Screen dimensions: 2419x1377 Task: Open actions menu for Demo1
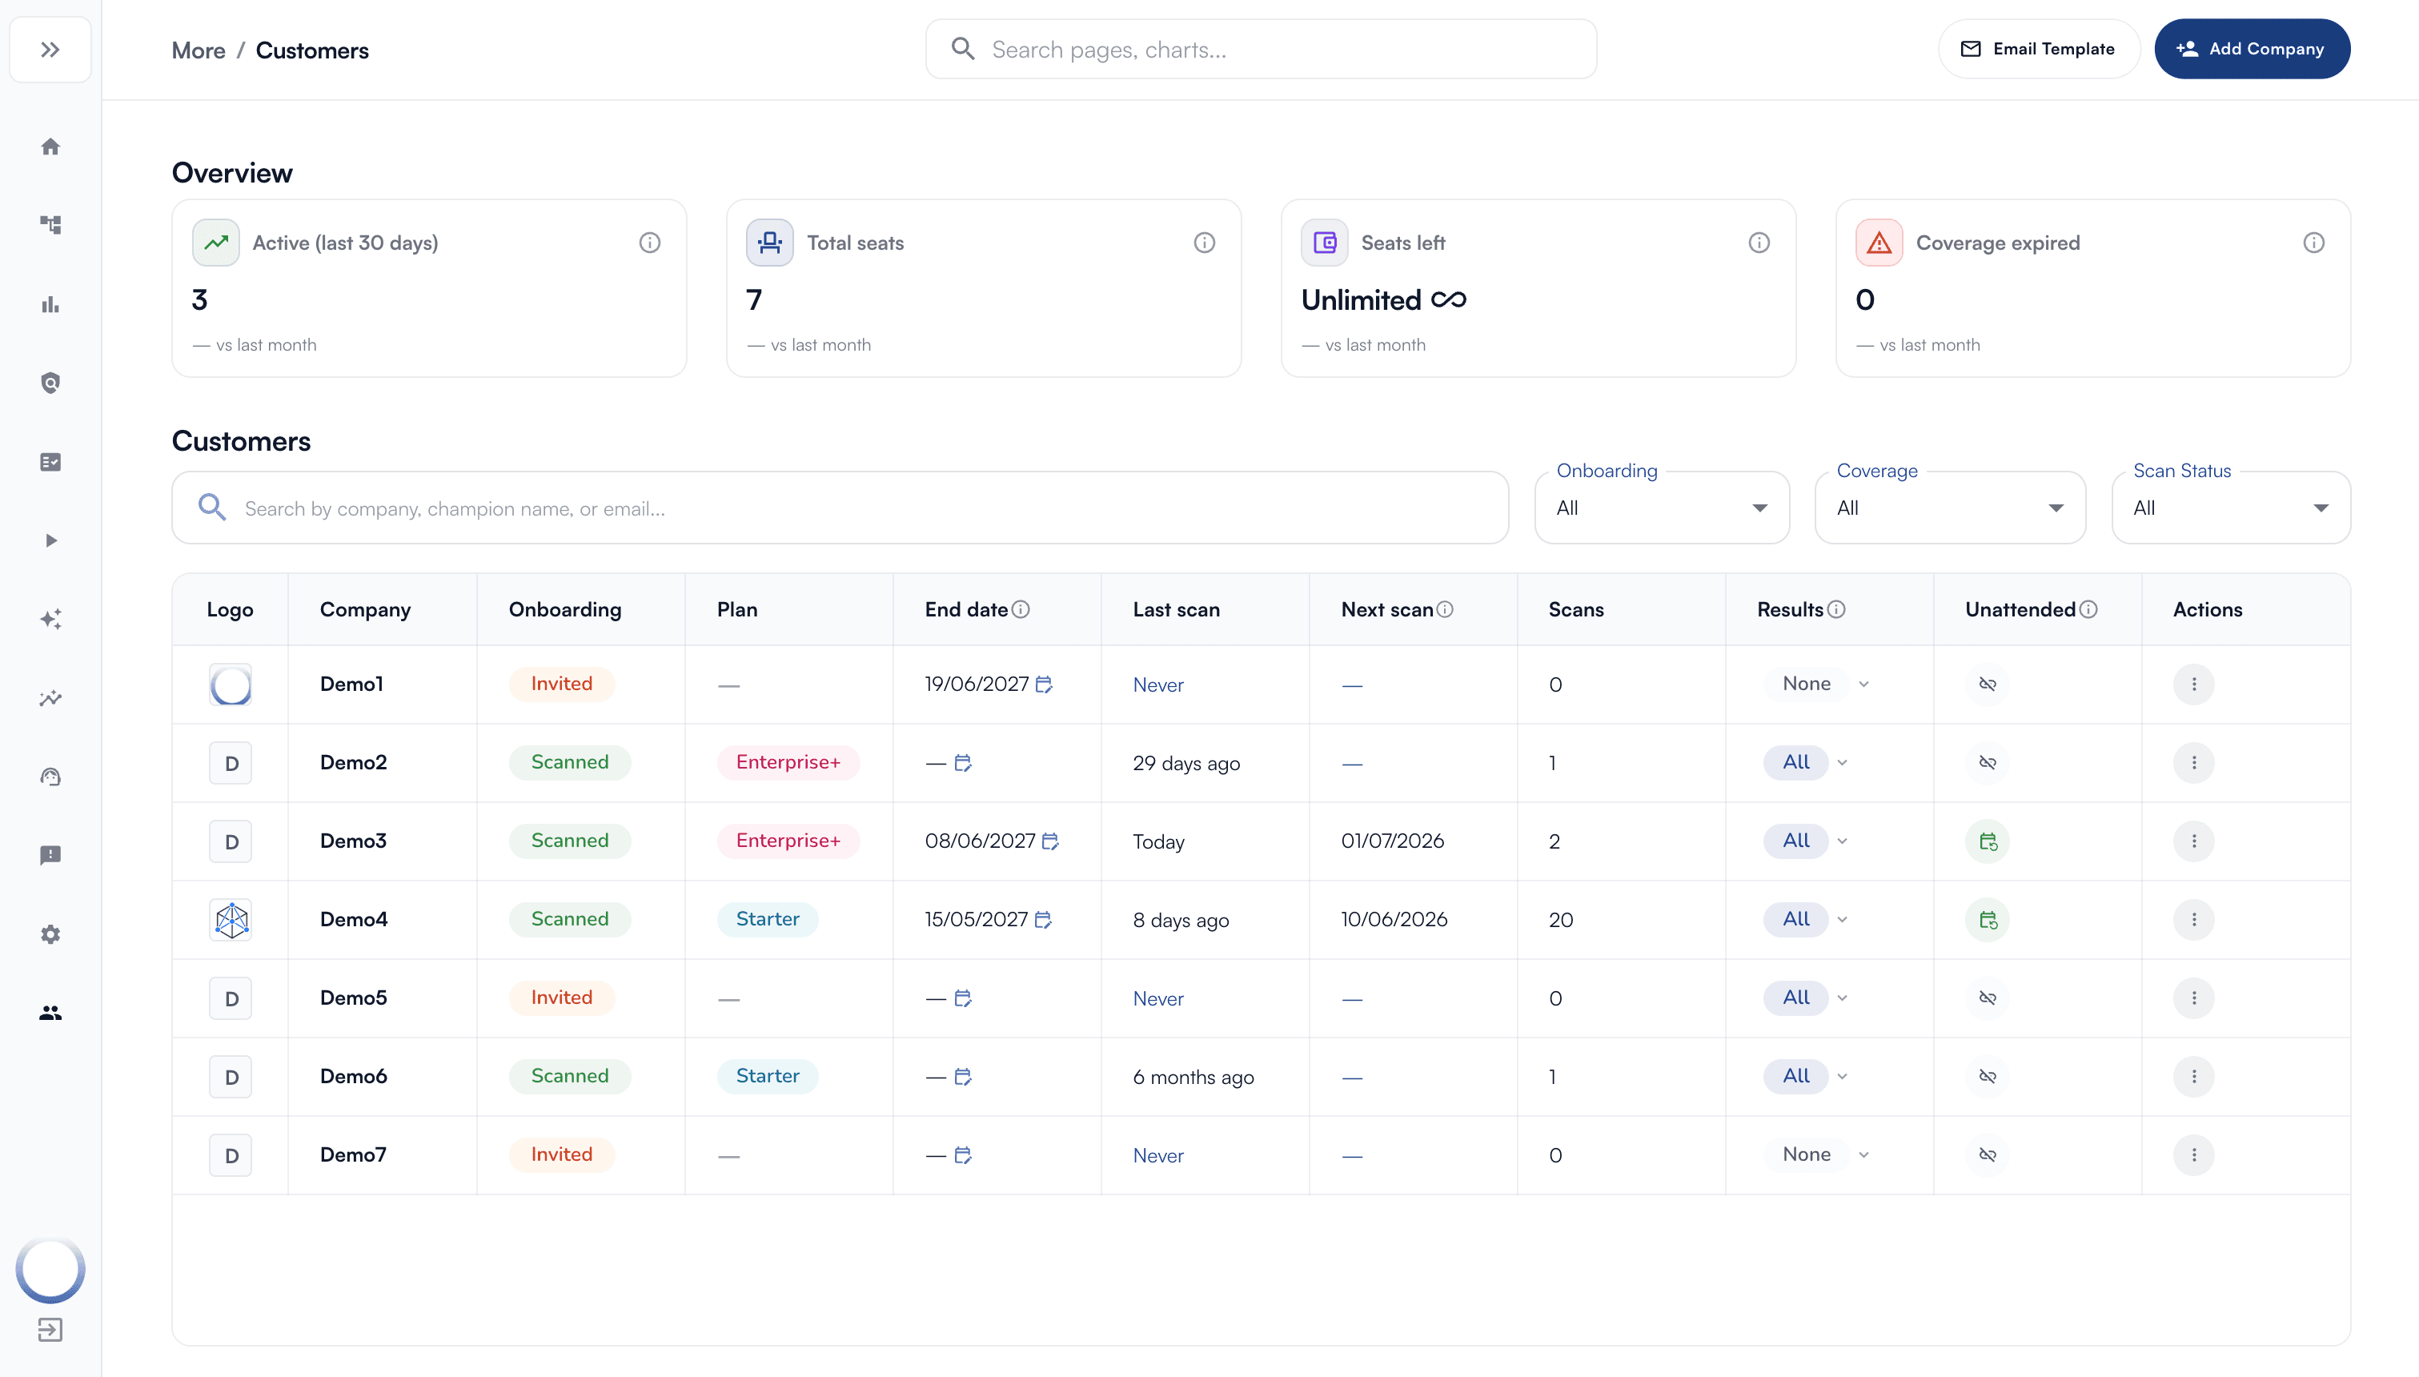tap(2194, 684)
